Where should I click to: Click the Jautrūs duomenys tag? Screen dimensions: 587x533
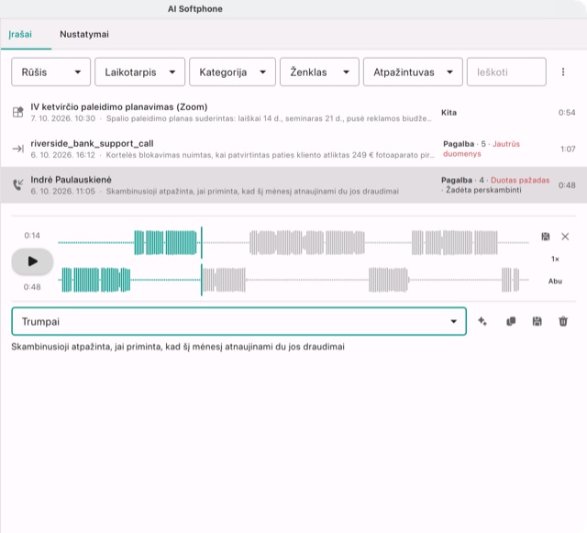click(x=482, y=149)
